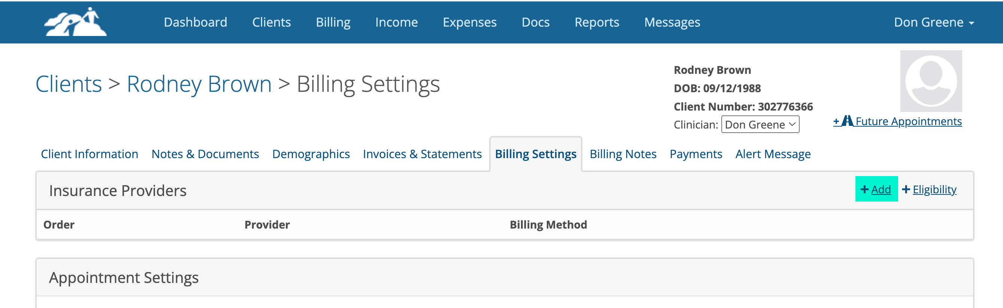Open the Invoices & Statements tab
This screenshot has height=308, width=1003.
422,154
